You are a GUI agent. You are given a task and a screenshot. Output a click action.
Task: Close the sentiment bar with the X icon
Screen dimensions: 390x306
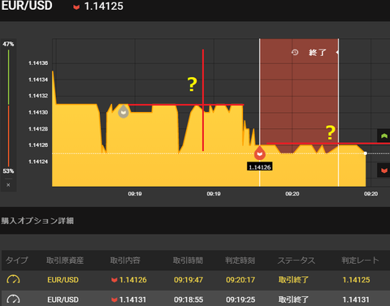(8, 185)
